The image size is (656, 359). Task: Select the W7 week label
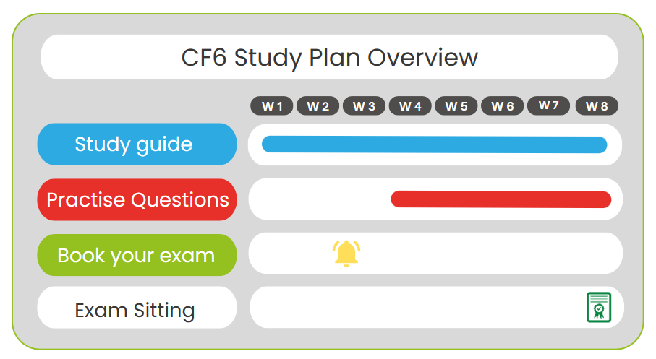[549, 105]
